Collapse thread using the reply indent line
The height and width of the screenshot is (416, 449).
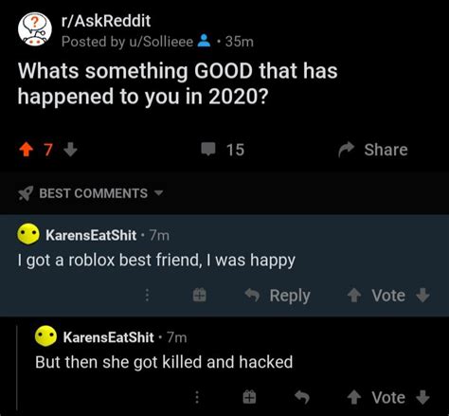coord(17,367)
